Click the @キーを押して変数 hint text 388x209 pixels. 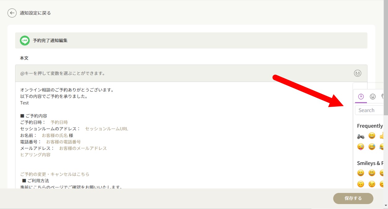click(x=63, y=74)
